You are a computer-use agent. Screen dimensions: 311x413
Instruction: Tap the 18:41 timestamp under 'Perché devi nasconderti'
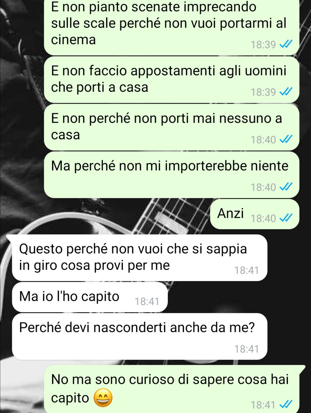click(246, 349)
